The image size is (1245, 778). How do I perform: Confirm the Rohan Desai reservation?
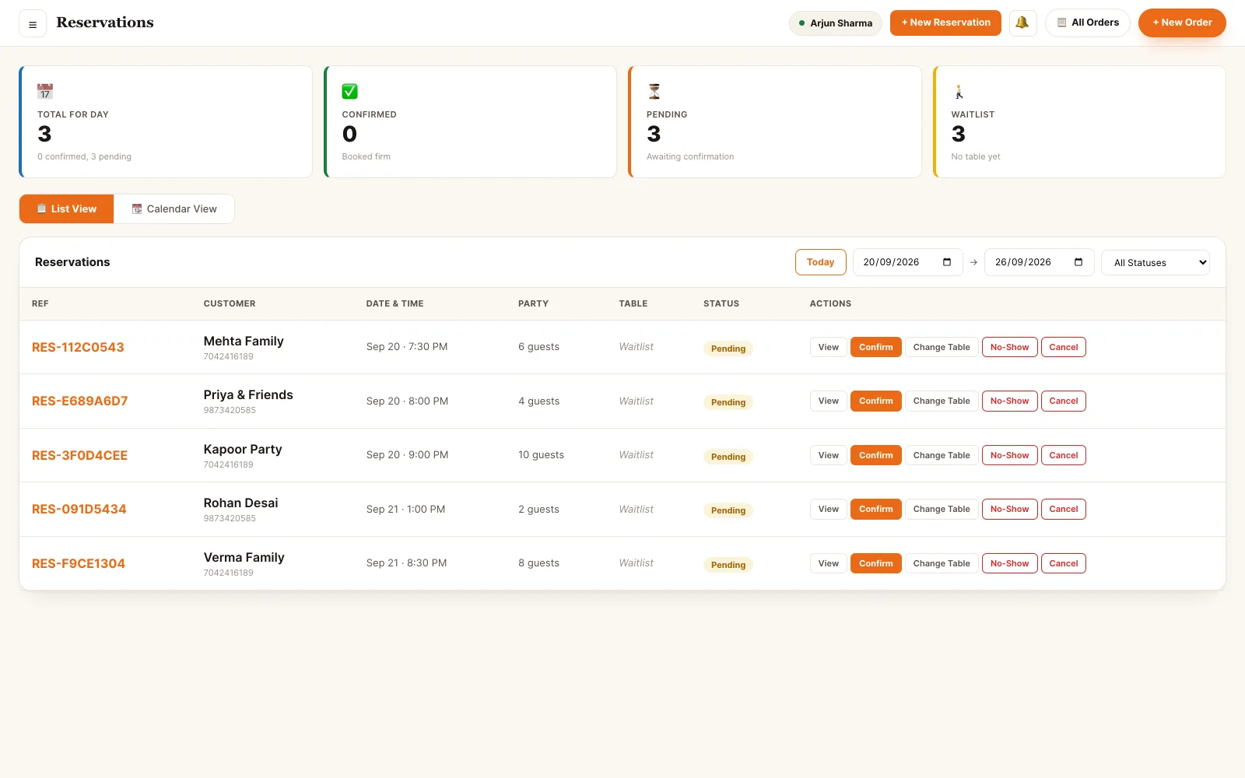coord(875,509)
